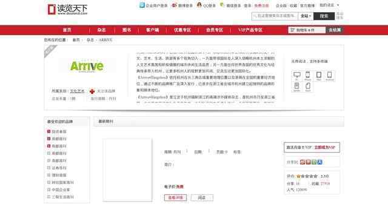
Task: Select the Epub file device icon
Action: click(307, 87)
